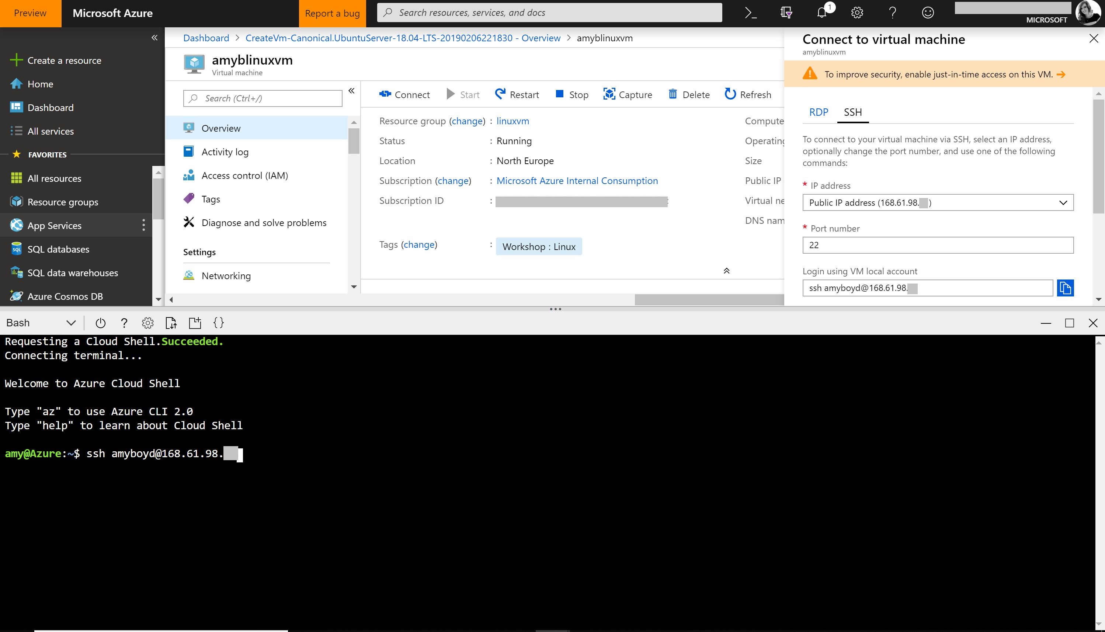Open App Services favorite

click(x=54, y=225)
